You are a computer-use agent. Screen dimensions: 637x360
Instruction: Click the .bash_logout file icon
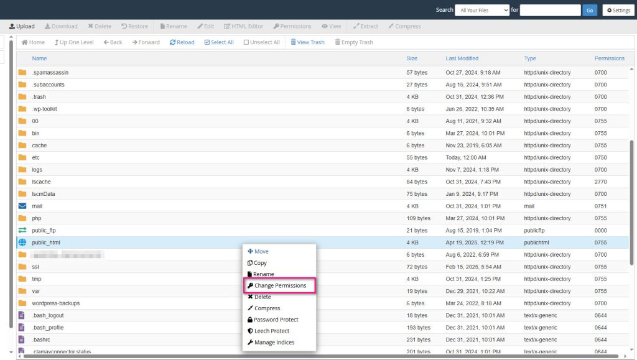(22, 315)
